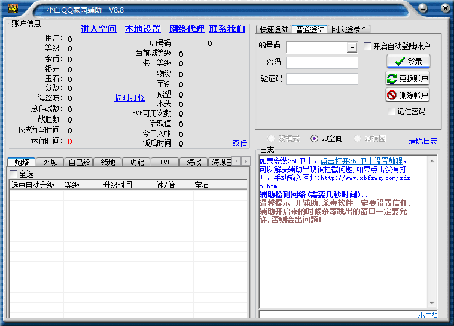Click 升级时间 column header
Screen dimensions: 454x326
(x=129, y=185)
